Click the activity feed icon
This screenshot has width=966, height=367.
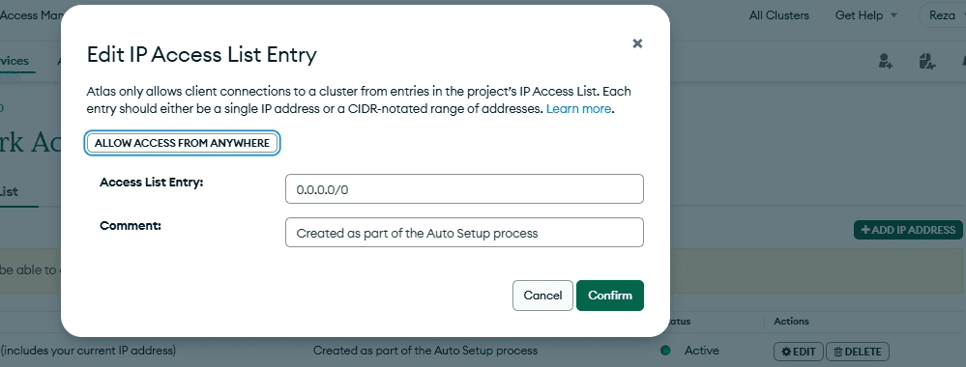click(926, 61)
